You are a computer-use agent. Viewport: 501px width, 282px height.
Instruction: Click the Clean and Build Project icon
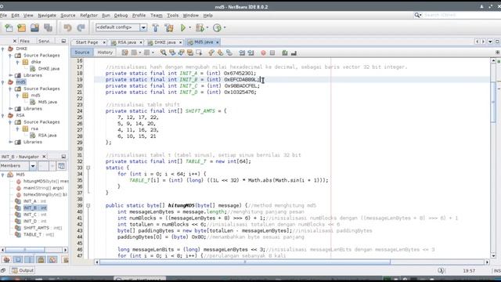point(169,28)
